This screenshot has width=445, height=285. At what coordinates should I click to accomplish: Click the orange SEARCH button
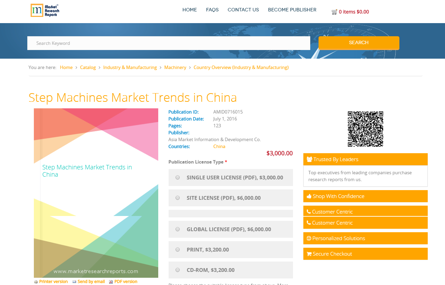359,43
